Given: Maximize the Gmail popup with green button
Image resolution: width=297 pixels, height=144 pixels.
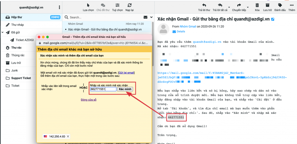Looking at the screenshot, I should [48, 37].
